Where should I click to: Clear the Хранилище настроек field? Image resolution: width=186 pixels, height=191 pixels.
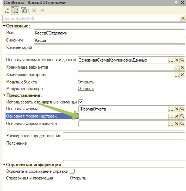pos(182,75)
